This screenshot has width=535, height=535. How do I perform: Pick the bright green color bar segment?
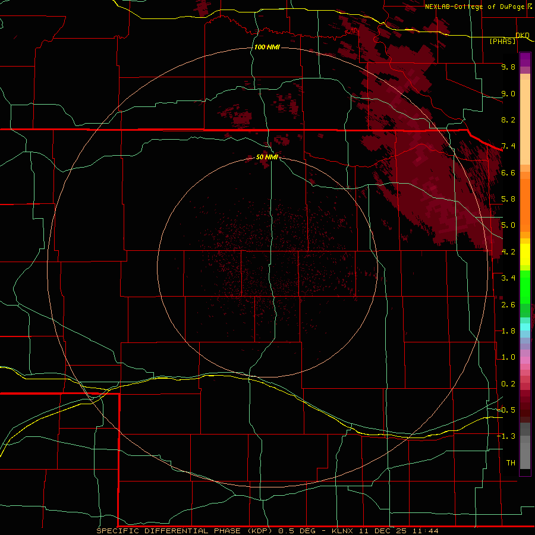525,287
